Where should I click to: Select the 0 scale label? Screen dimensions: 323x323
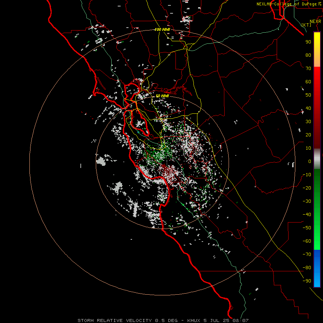(x=310, y=161)
